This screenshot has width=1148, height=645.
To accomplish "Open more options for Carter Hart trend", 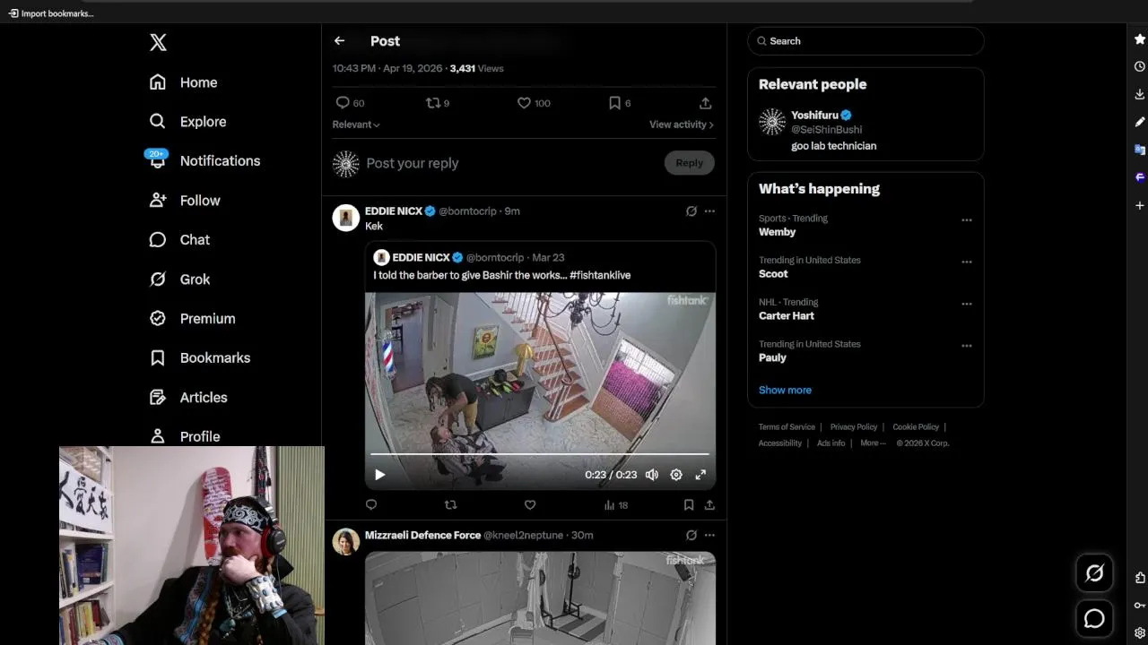I will click(x=967, y=305).
